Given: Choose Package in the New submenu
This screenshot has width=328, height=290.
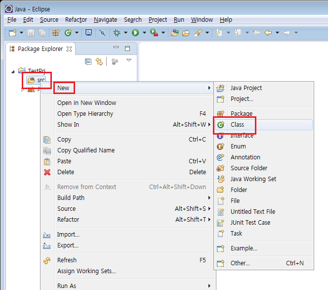Looking at the screenshot, I should 264,113.
